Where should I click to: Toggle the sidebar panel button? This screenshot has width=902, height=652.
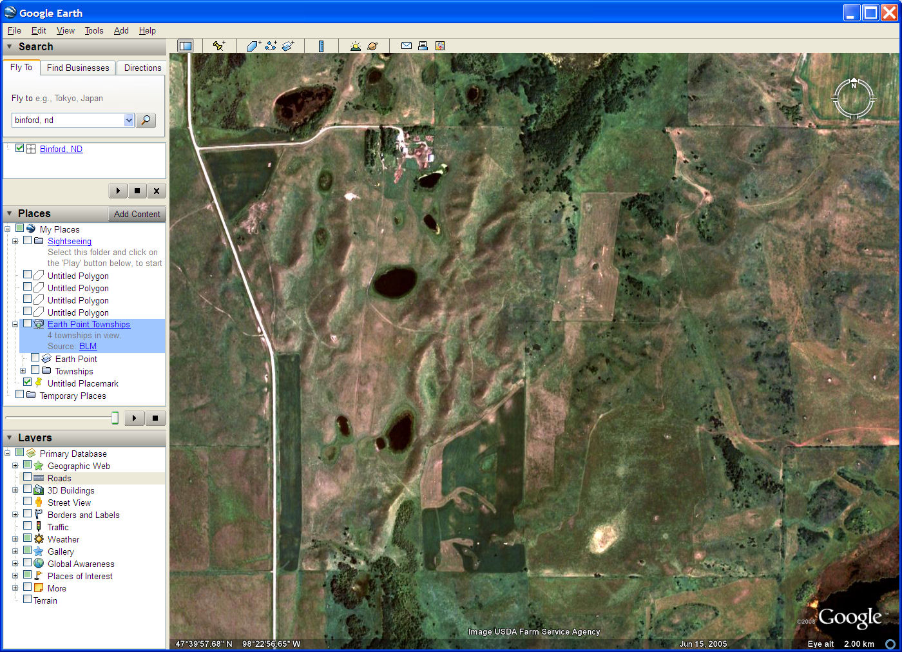186,46
